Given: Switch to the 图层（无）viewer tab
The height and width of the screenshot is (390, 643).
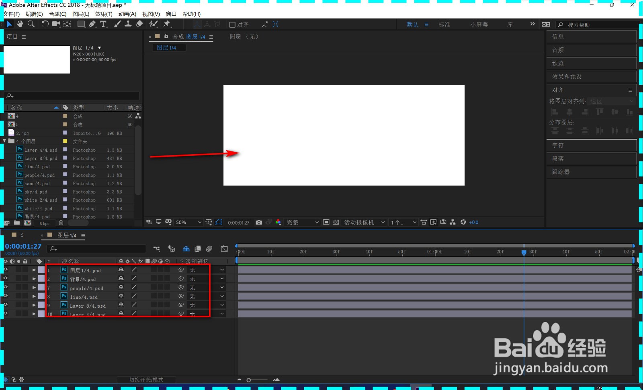Looking at the screenshot, I should click(244, 37).
